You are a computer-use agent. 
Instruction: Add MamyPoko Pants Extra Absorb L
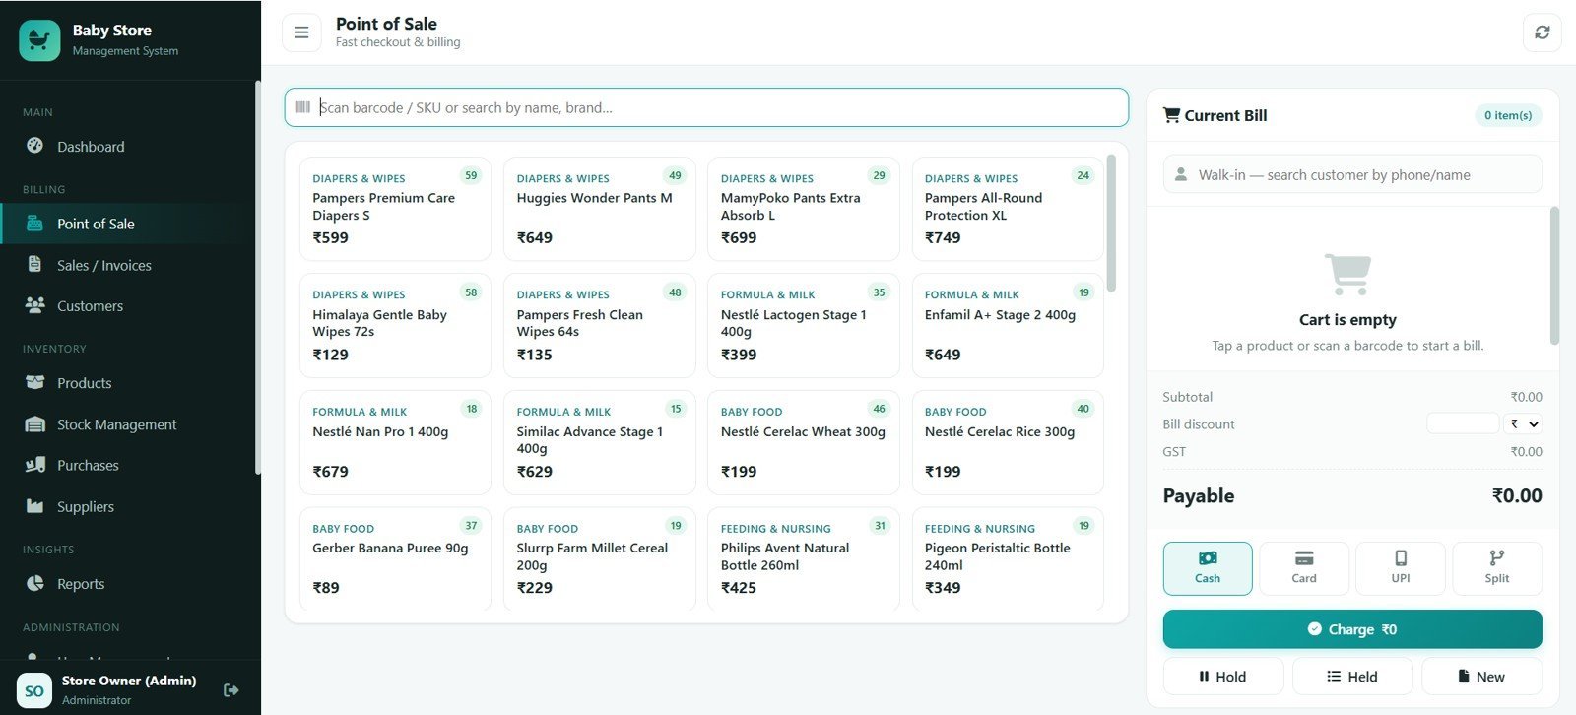pyautogui.click(x=803, y=209)
